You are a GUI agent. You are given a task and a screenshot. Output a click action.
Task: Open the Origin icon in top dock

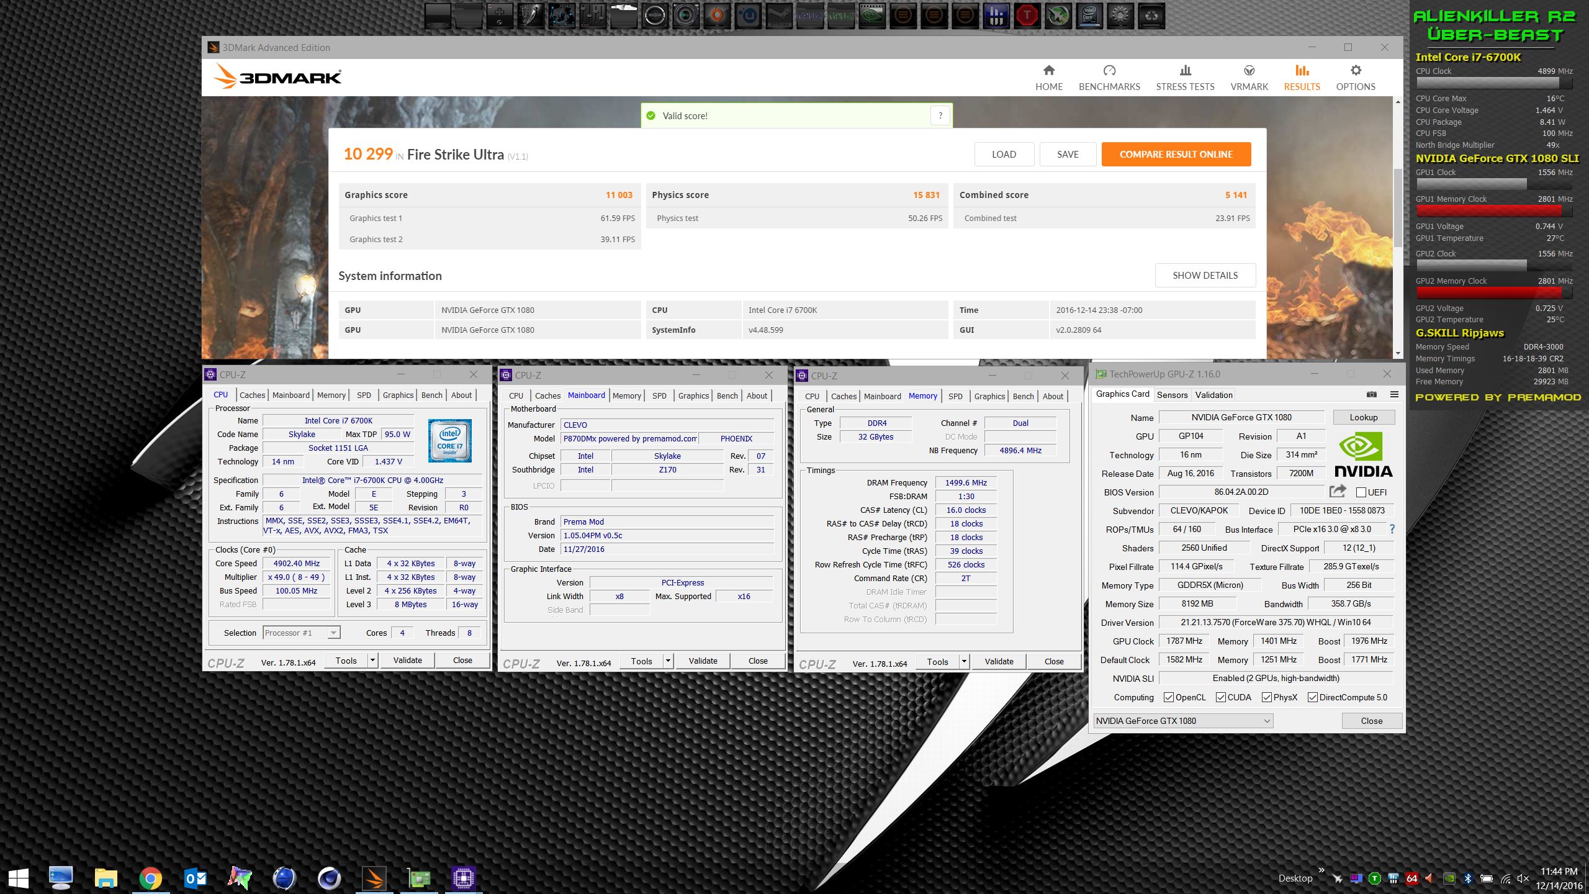point(716,15)
